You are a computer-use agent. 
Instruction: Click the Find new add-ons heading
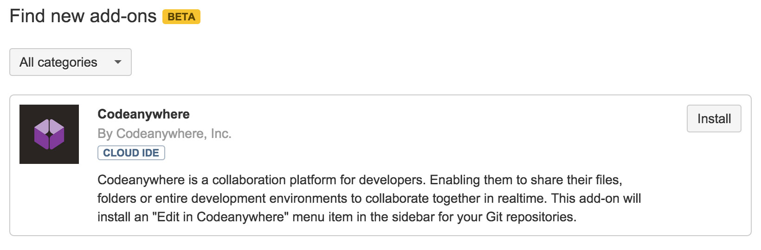click(x=83, y=16)
